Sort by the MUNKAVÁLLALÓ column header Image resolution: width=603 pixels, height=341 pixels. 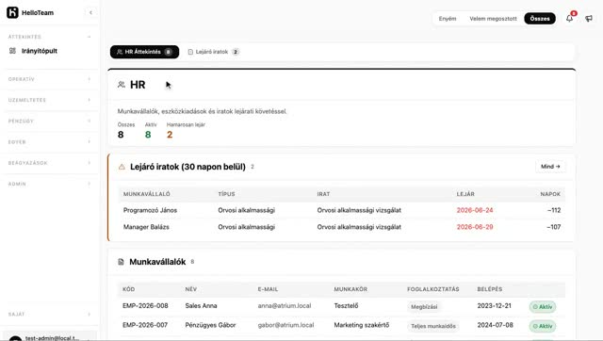[147, 194]
